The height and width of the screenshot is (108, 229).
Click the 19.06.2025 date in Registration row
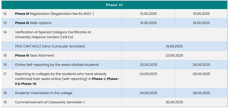coord(201,14)
